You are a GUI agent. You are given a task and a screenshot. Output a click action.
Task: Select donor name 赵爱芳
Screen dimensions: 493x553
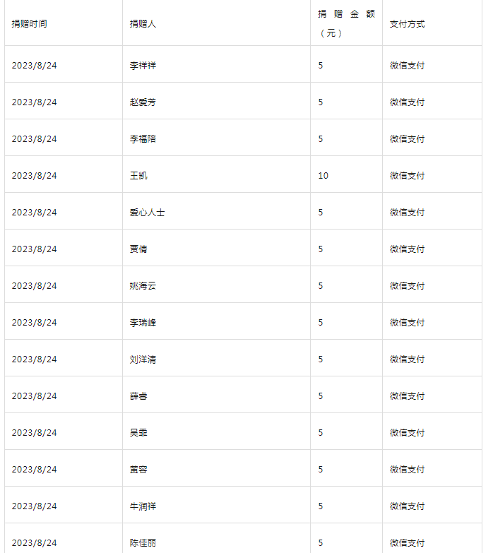pos(143,102)
